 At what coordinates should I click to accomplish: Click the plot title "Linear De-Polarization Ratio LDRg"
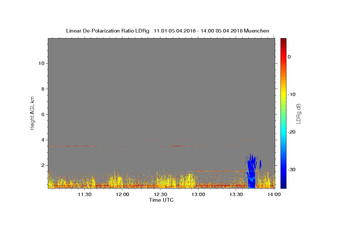tap(108, 31)
